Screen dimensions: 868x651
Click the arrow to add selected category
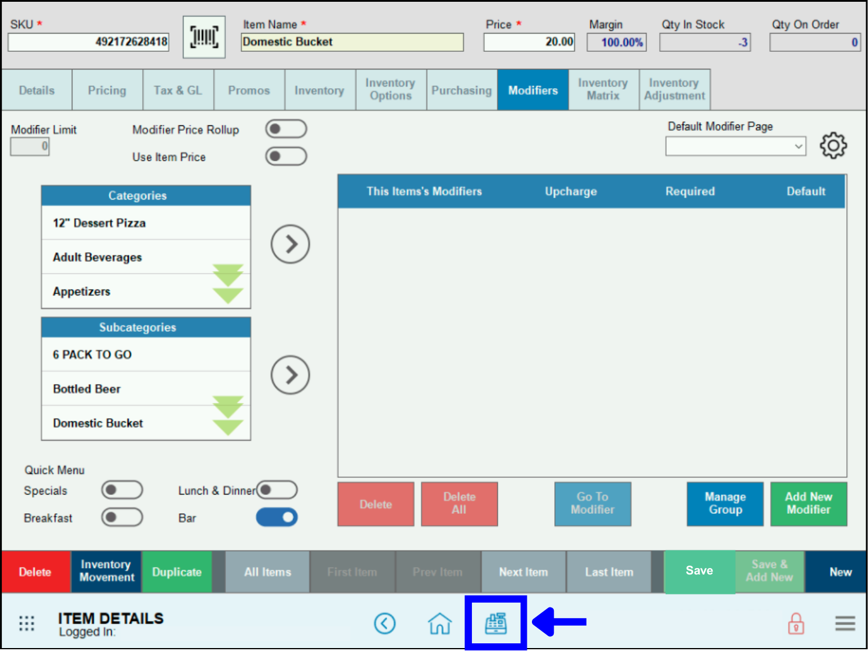coord(290,244)
